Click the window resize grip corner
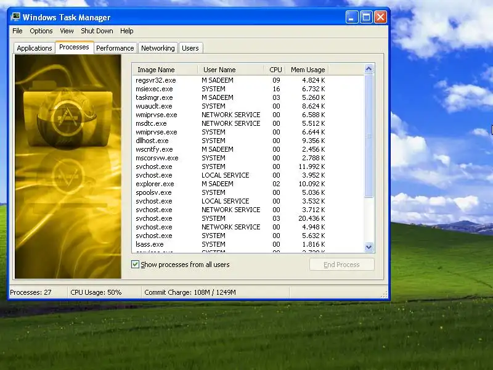This screenshot has width=493, height=370. [x=384, y=295]
